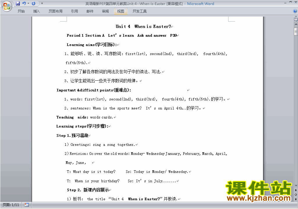
Task: Click the line "1) Greetings: sing a song together."
Action: coord(100,145)
